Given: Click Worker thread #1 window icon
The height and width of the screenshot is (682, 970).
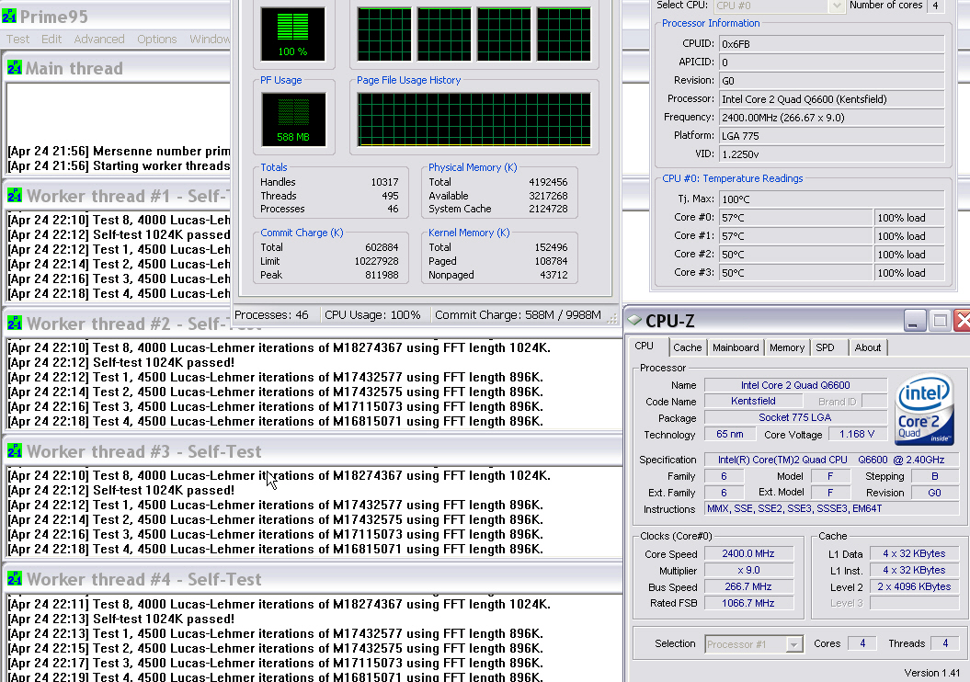Looking at the screenshot, I should 14,196.
